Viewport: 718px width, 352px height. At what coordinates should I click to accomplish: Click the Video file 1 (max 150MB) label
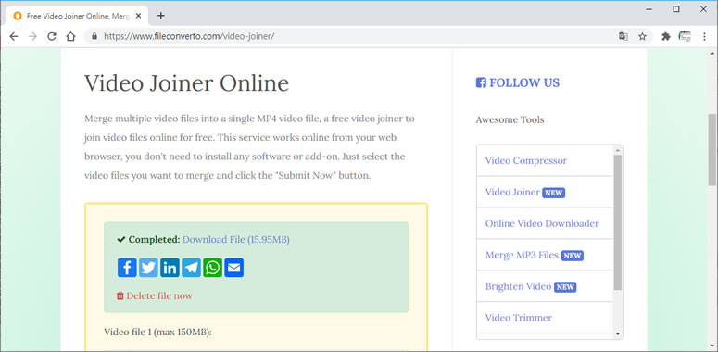pyautogui.click(x=158, y=332)
